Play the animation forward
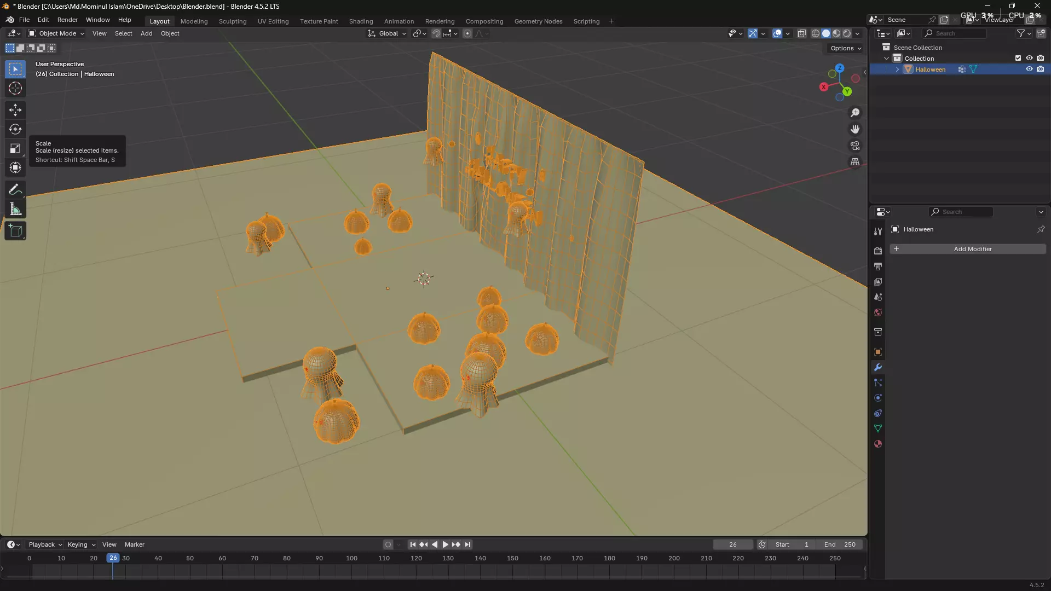 point(445,544)
